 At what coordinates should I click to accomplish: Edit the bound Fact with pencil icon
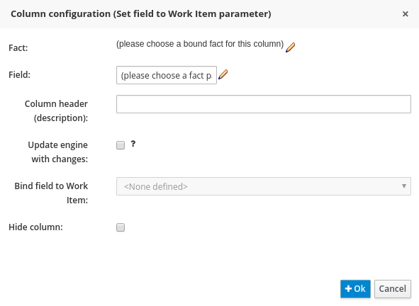[x=290, y=47]
